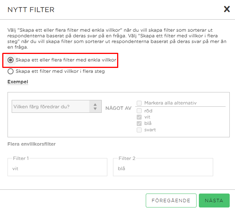Viewport: 235px width, 209px height.
Task: Open the 'Vilken färg föredrar du?' dropdown
Action: coord(56,106)
